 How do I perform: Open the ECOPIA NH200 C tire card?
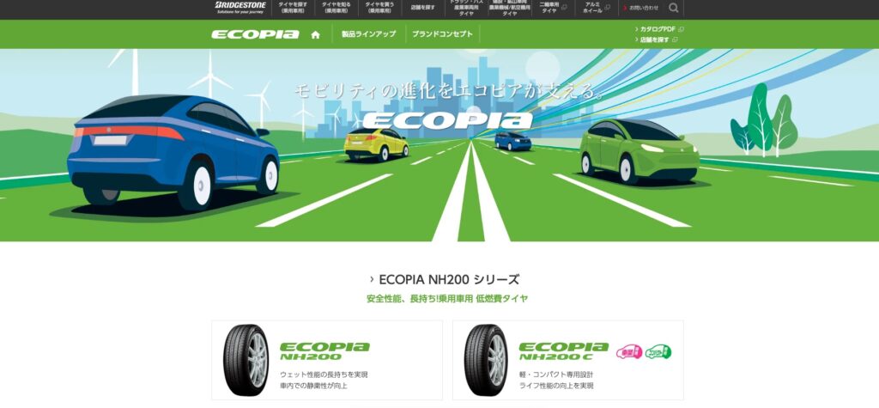point(568,360)
